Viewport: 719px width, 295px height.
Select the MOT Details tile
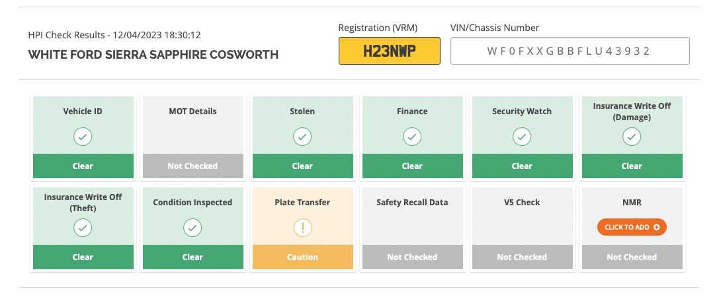pos(192,137)
